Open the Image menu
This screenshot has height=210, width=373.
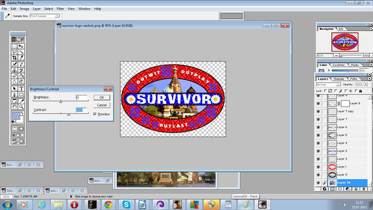pyautogui.click(x=24, y=9)
